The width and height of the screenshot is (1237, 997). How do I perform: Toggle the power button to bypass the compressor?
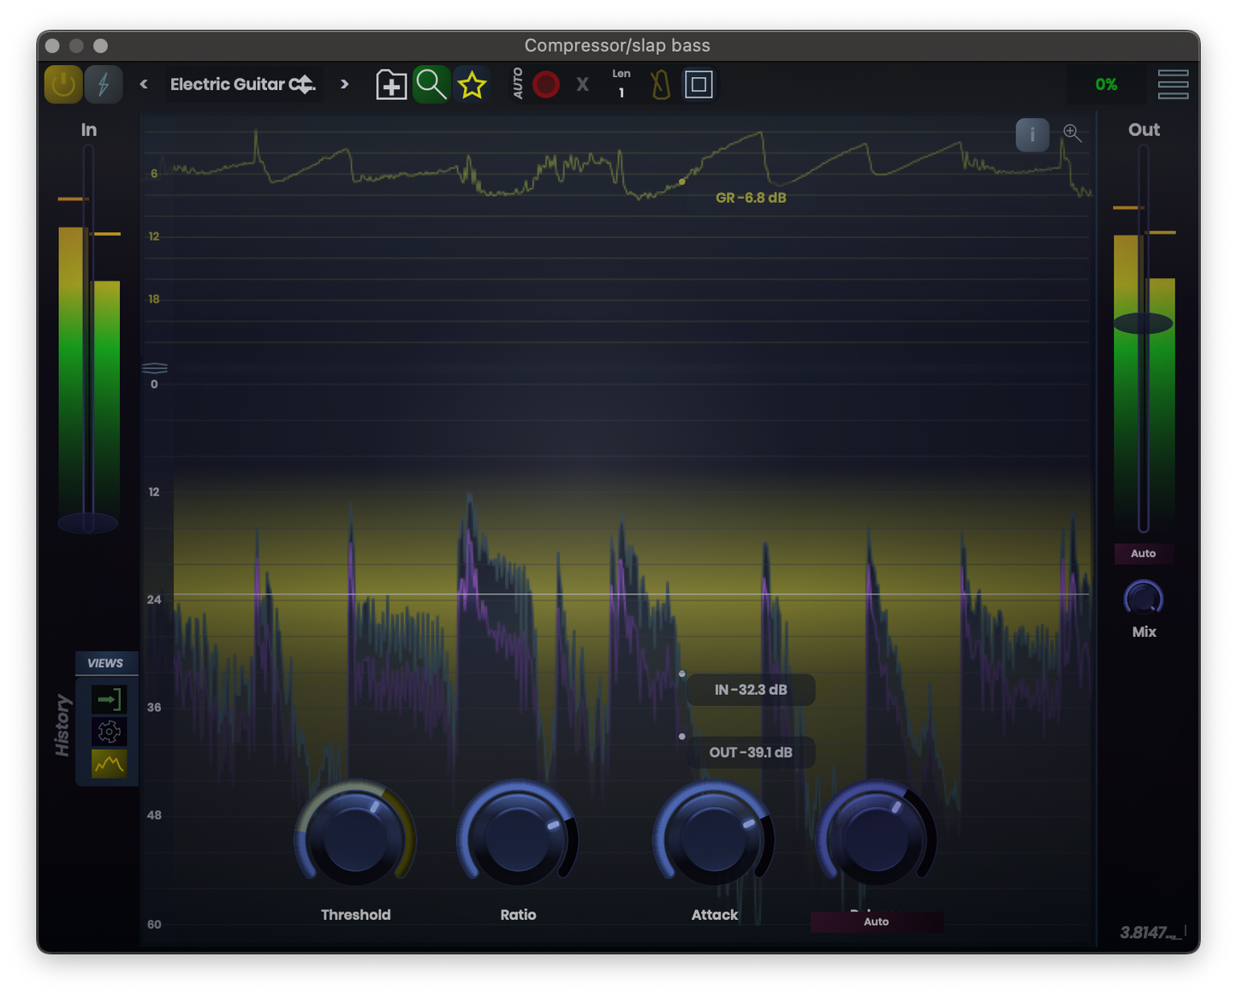(62, 84)
